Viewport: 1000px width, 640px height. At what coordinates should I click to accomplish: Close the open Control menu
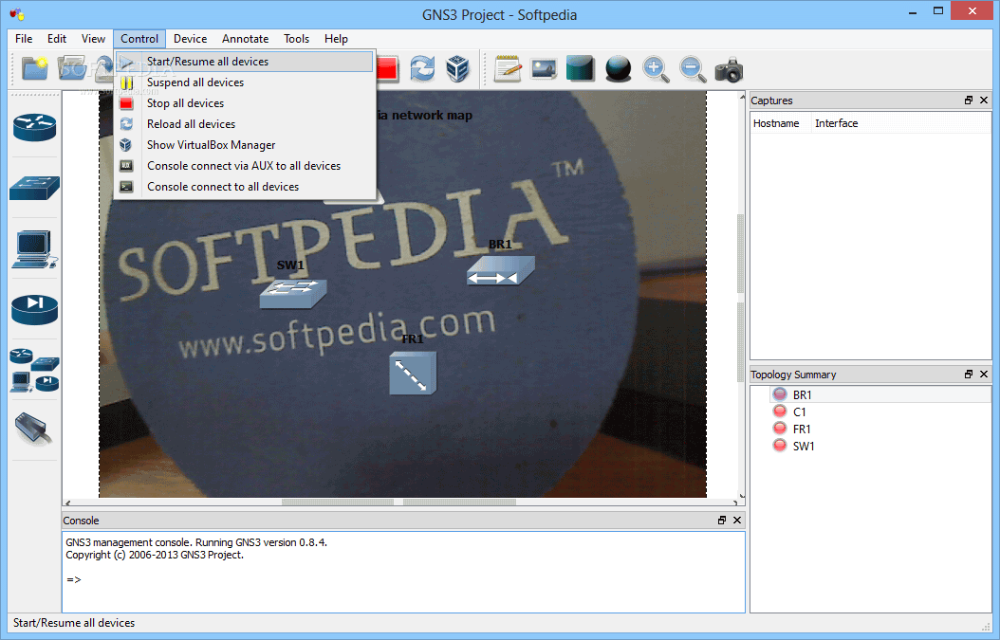139,39
